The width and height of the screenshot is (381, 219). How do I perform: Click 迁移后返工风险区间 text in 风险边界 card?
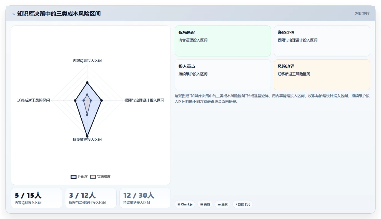294,74
